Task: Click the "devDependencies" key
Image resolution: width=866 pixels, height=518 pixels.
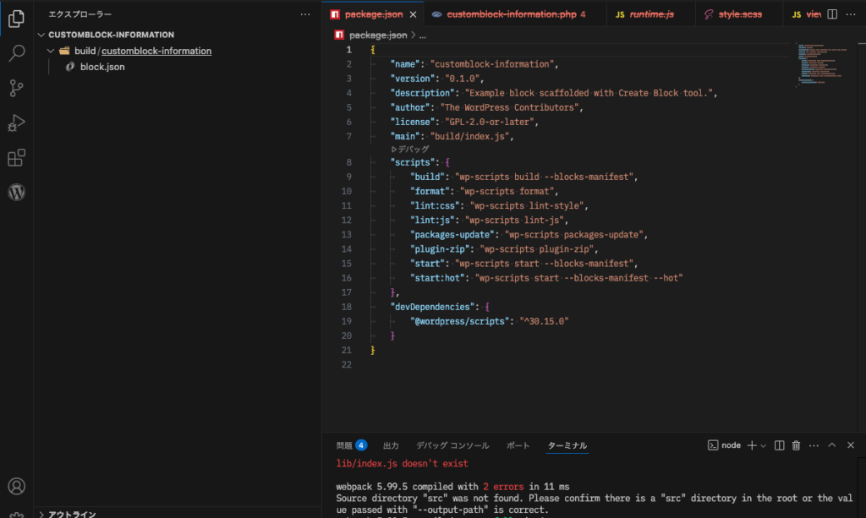Action: click(x=432, y=307)
